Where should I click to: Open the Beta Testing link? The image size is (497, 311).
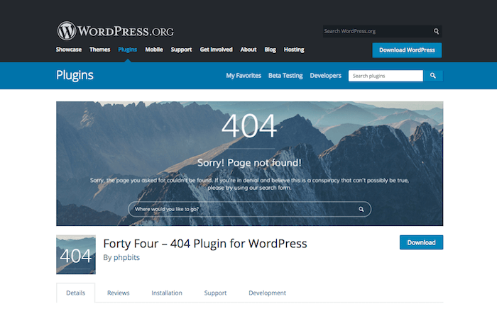point(285,76)
